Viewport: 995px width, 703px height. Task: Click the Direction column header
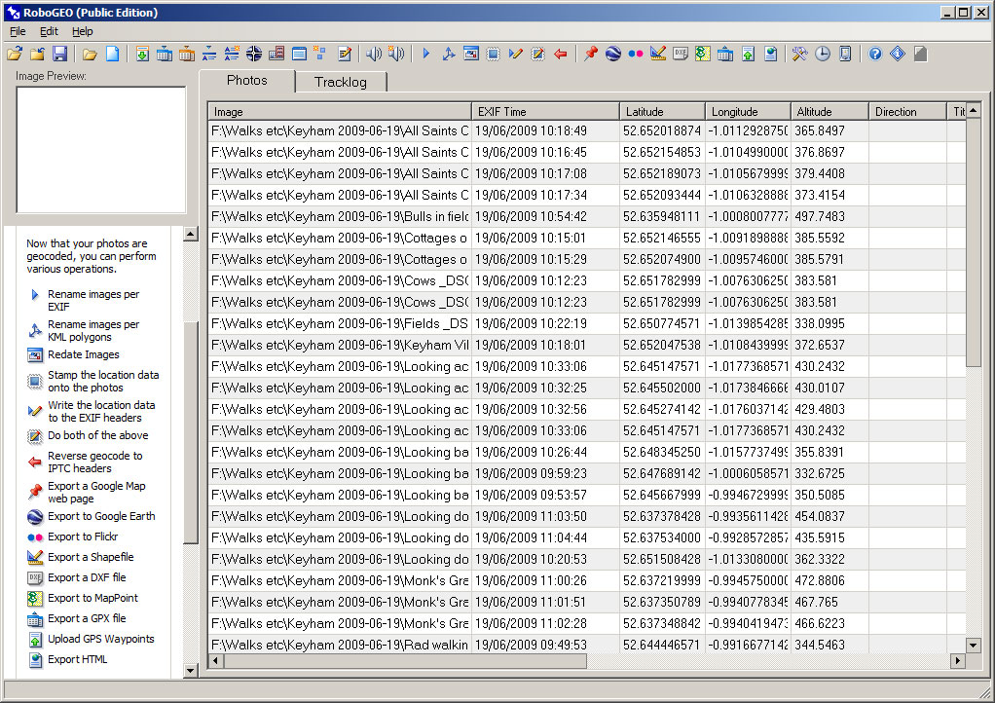click(907, 112)
